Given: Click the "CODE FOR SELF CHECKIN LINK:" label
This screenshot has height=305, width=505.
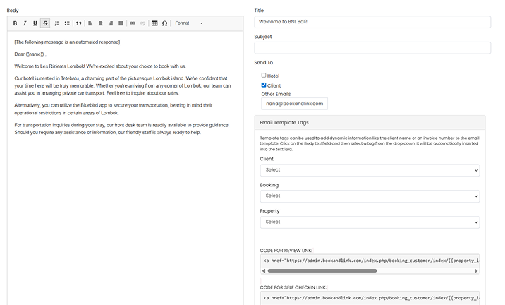Looking at the screenshot, I should pyautogui.click(x=293, y=287).
